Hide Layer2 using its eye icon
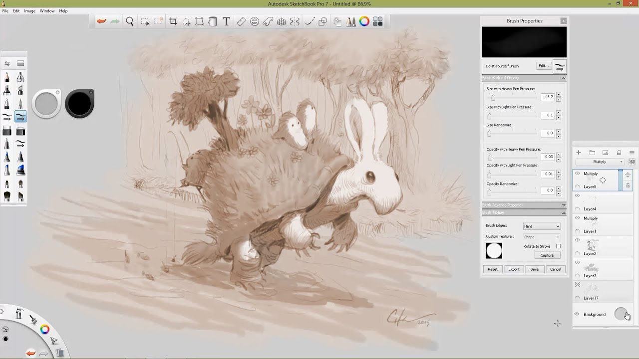This screenshot has height=359, width=639. [x=578, y=240]
